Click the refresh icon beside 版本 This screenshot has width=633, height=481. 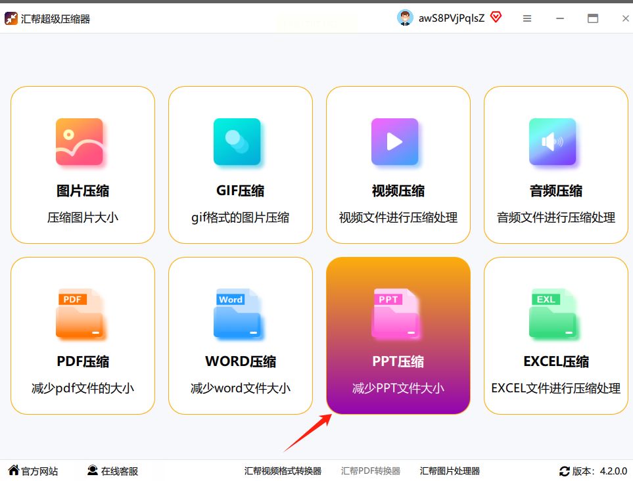[565, 471]
